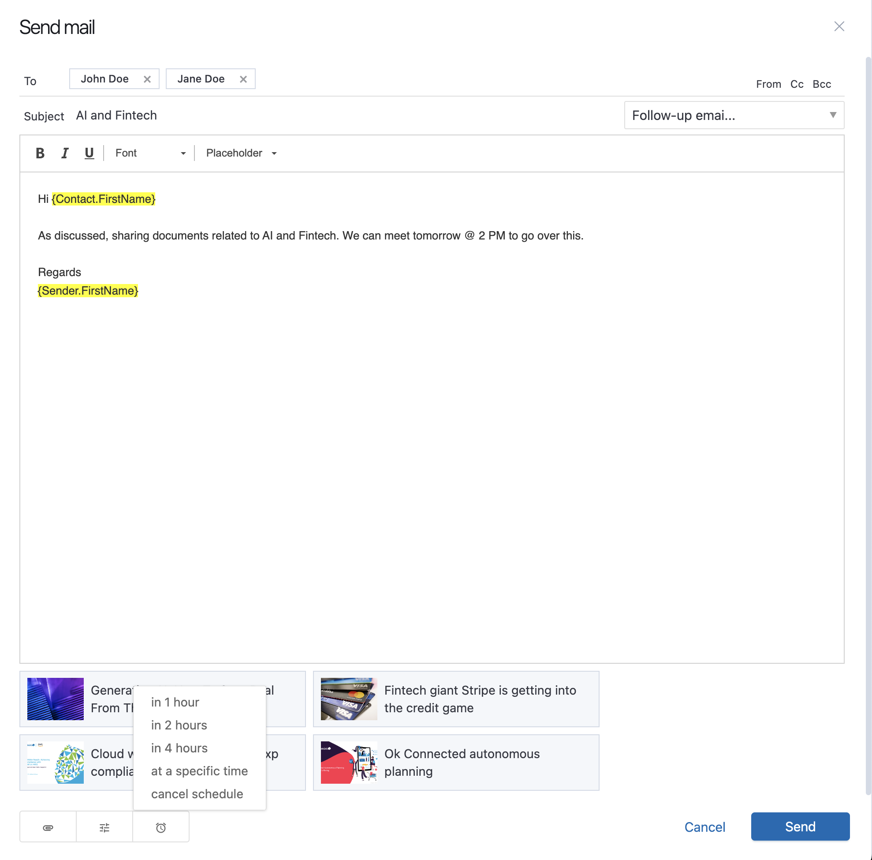Click the Regards line in body

tap(60, 272)
